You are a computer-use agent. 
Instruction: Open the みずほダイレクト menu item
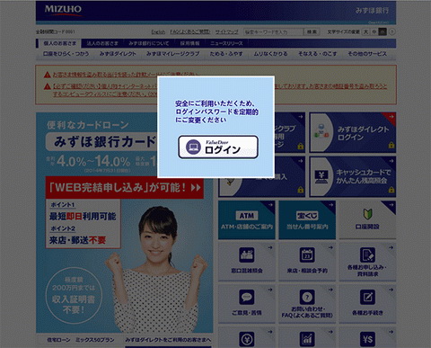pyautogui.click(x=118, y=54)
